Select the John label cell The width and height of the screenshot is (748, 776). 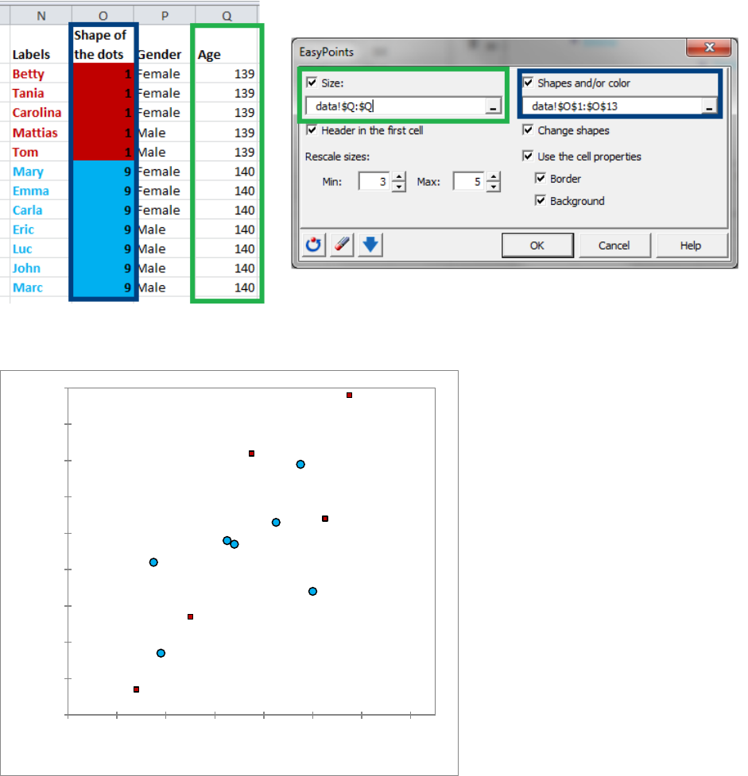pos(41,268)
